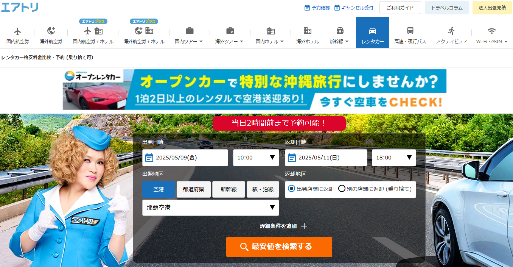Image resolution: width=513 pixels, height=267 pixels.
Task: Click the キャンセル受付 cancel icon
Action: point(337,8)
